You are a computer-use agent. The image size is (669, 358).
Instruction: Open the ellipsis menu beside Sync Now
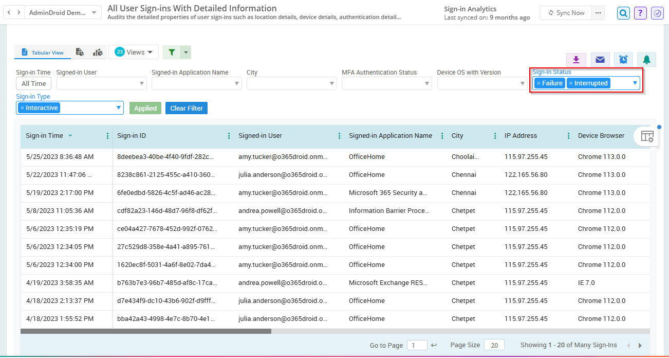(599, 13)
